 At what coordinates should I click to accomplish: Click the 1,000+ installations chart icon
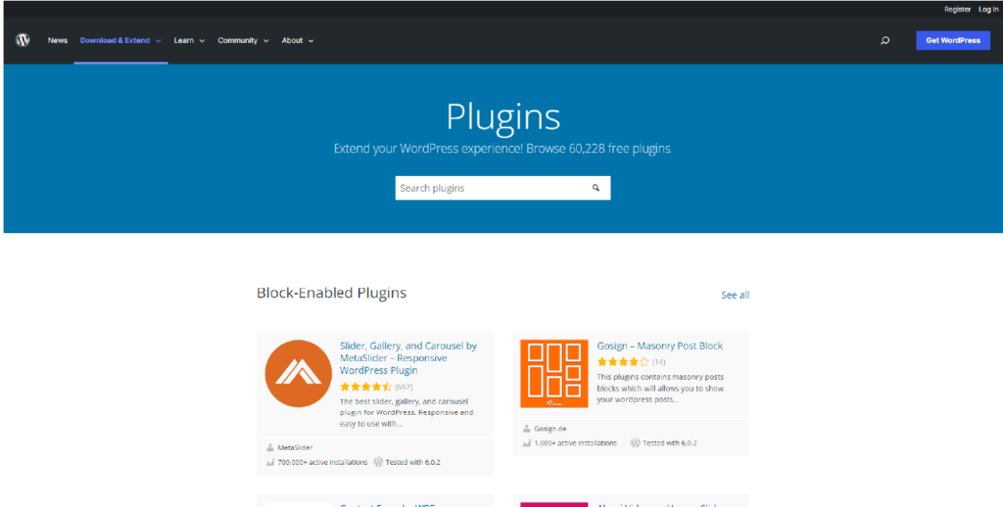click(526, 442)
